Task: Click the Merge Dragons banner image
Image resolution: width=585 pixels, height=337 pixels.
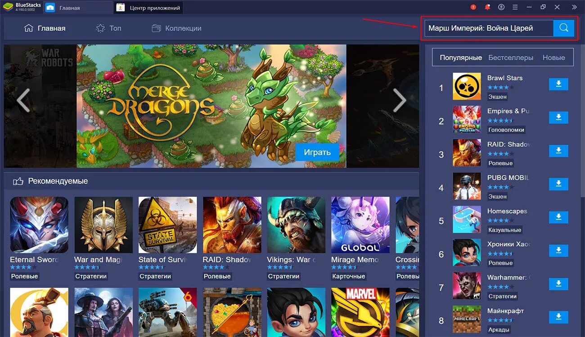Action: (211, 106)
